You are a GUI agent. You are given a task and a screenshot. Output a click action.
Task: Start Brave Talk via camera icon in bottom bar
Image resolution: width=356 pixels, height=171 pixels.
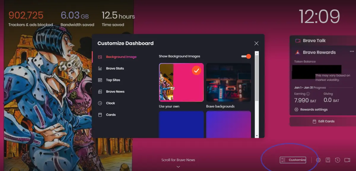pyautogui.click(x=347, y=160)
